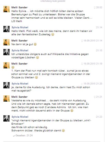
Task: Click the mobile icon beside 21:21 timestamp
Action: [x=95, y=97]
